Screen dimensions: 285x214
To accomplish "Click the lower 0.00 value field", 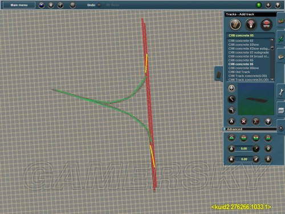I will [x=244, y=159].
